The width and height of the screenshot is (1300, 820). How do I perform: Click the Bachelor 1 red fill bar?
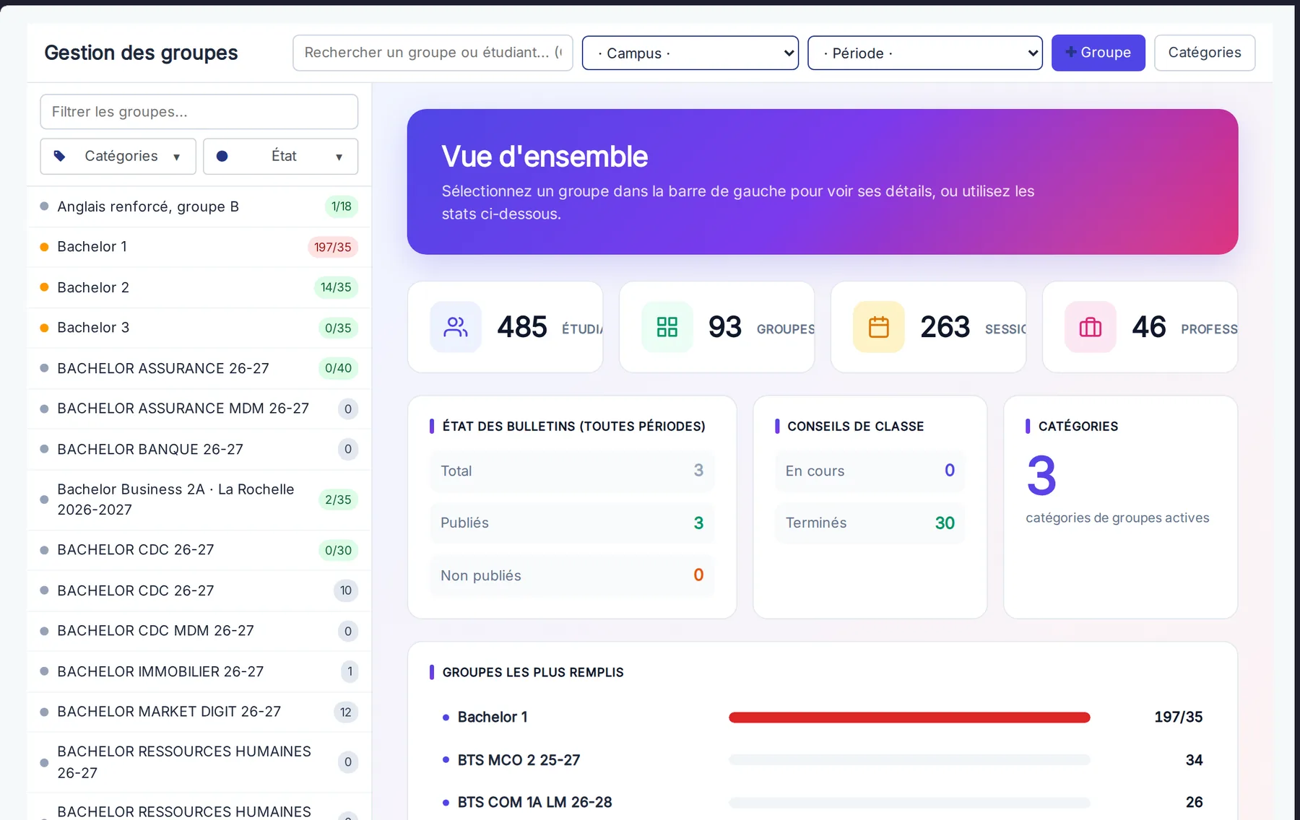pos(909,717)
